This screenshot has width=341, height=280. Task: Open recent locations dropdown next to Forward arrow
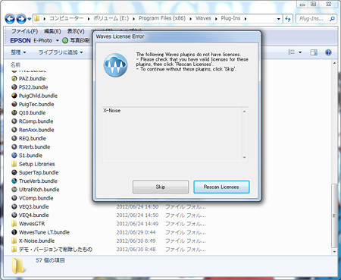click(x=30, y=19)
